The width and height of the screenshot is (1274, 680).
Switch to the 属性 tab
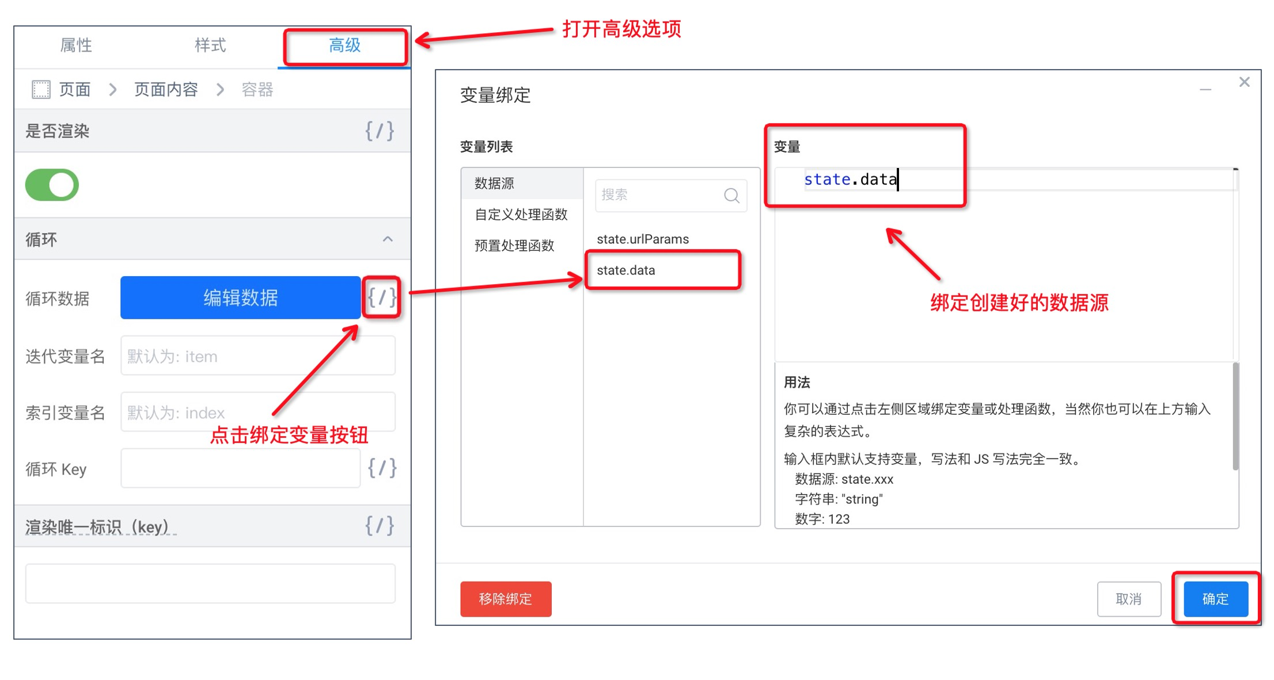(76, 45)
